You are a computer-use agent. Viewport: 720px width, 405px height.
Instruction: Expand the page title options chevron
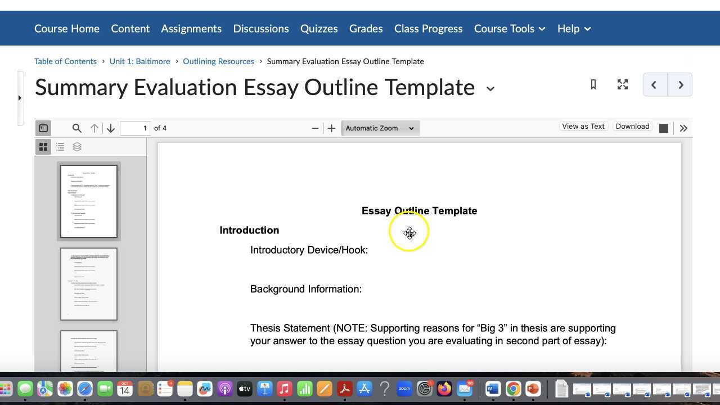tap(490, 89)
